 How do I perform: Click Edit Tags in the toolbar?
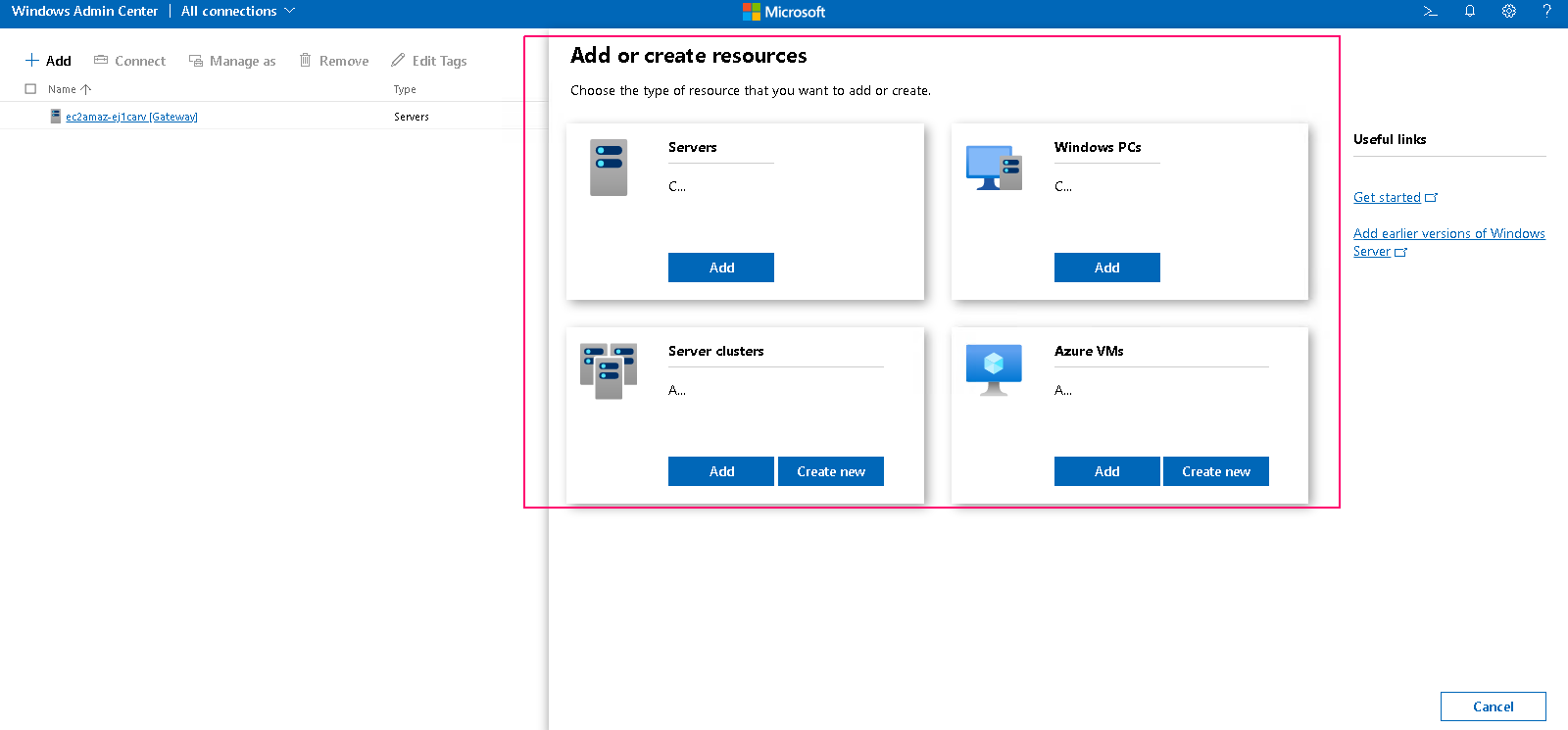pos(429,61)
